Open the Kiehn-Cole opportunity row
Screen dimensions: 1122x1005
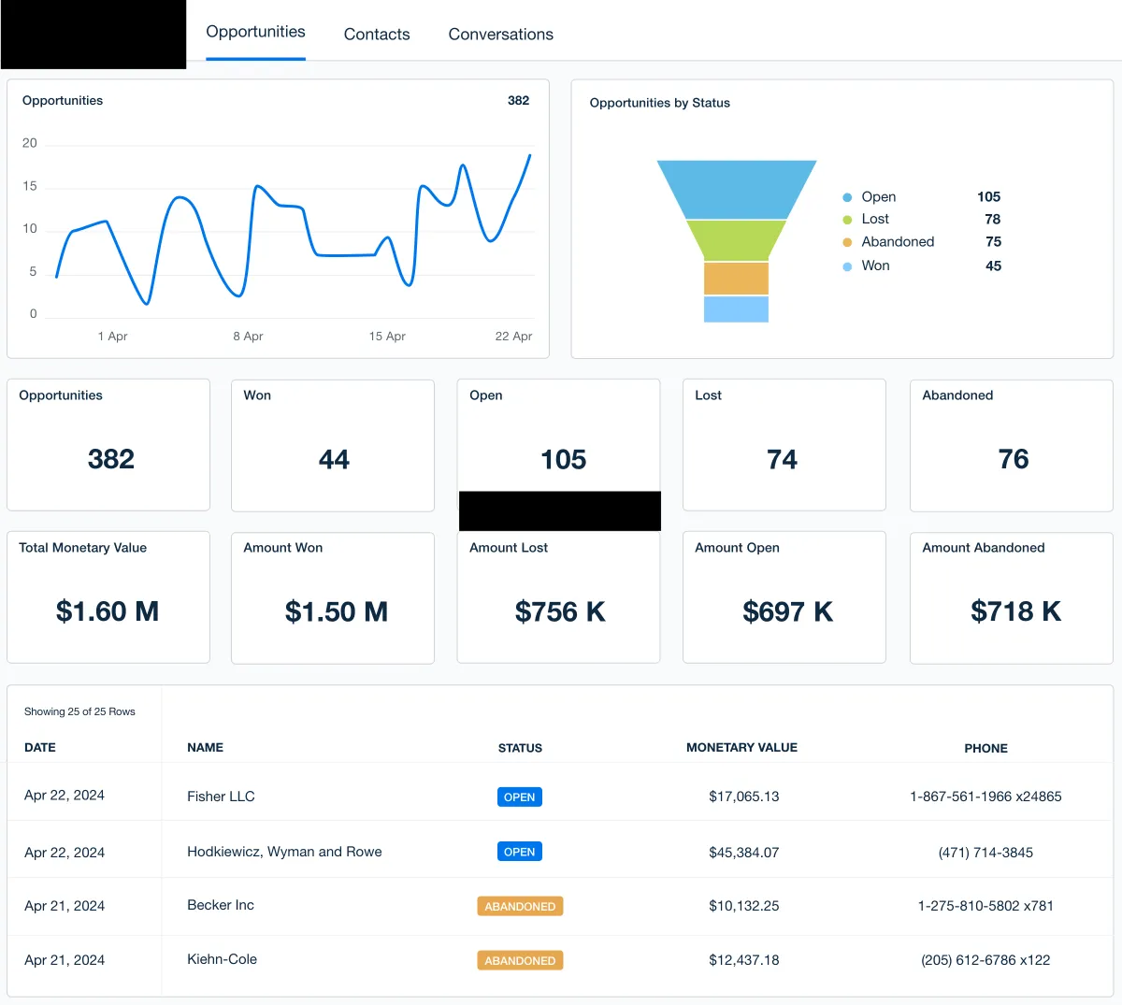point(560,960)
